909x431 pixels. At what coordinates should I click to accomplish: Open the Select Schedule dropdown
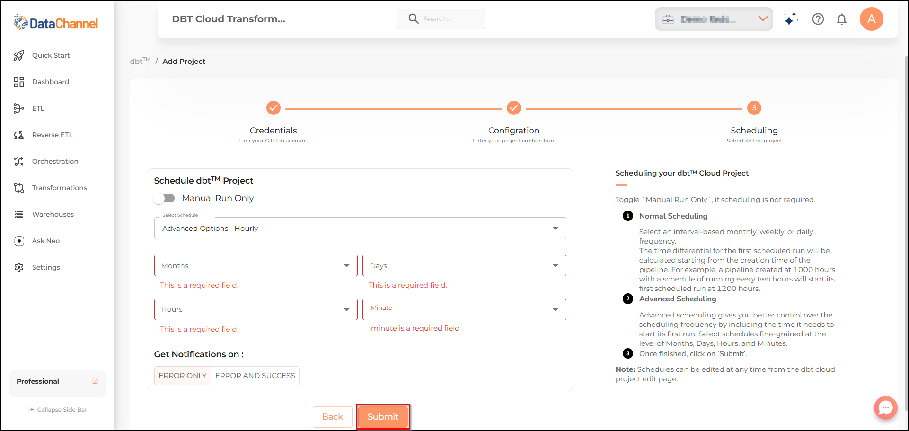[x=360, y=229]
